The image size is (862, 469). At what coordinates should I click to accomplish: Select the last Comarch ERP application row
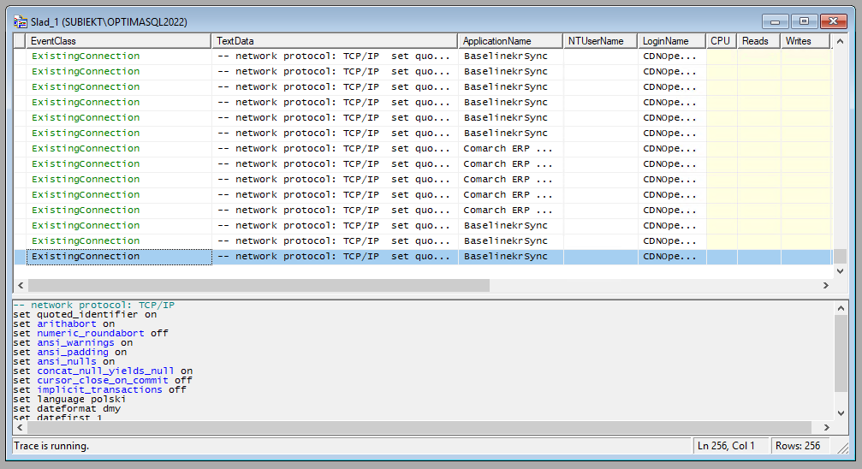(x=423, y=210)
